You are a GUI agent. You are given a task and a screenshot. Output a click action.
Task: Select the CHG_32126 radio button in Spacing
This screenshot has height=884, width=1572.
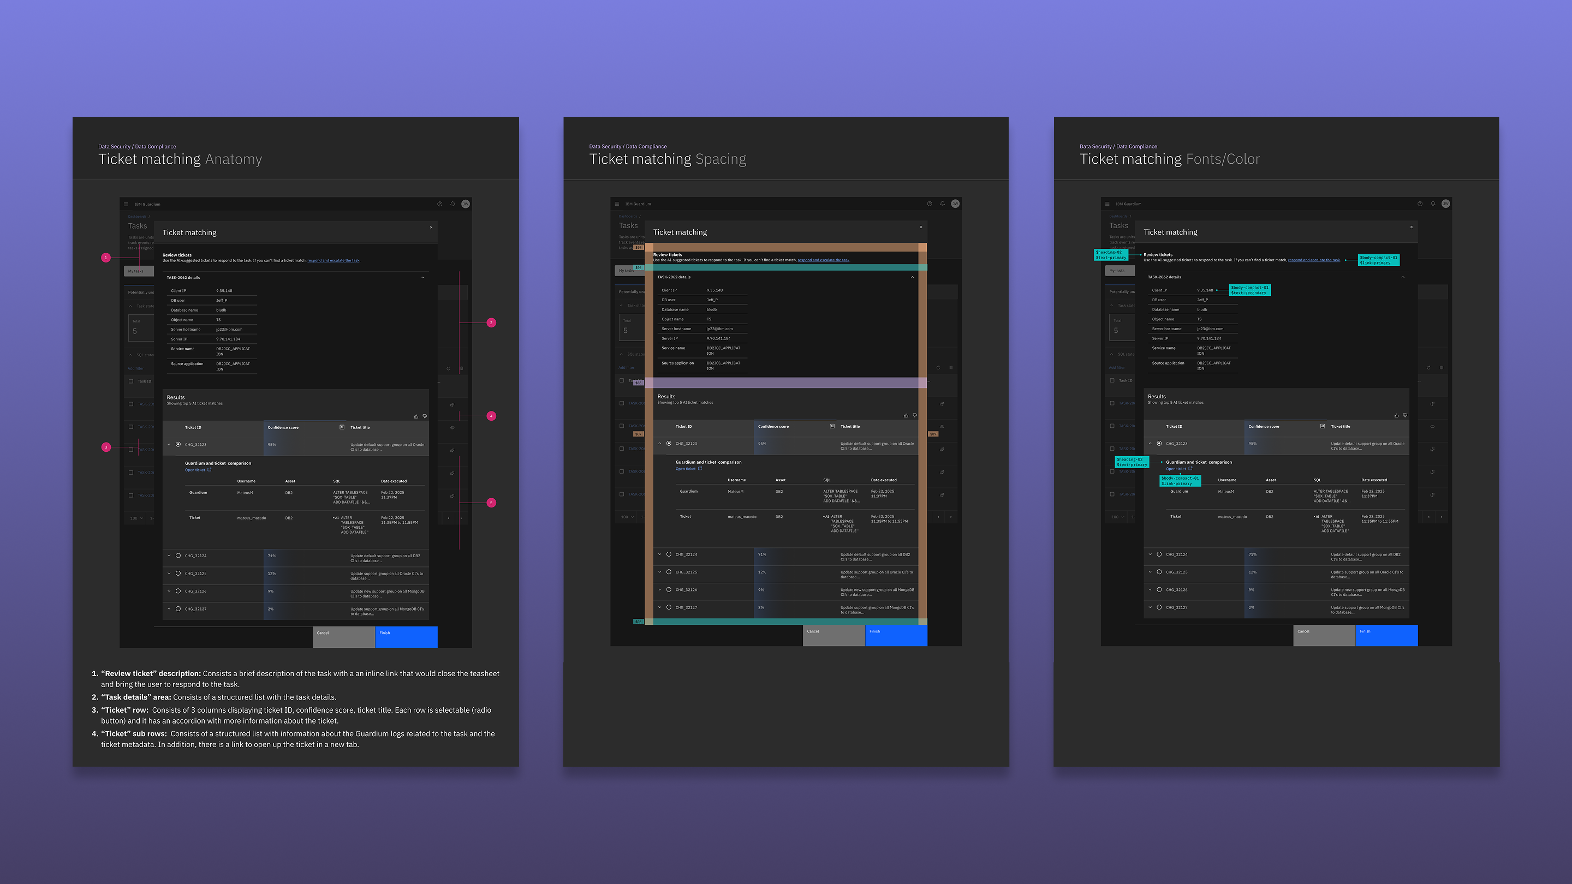coord(669,590)
